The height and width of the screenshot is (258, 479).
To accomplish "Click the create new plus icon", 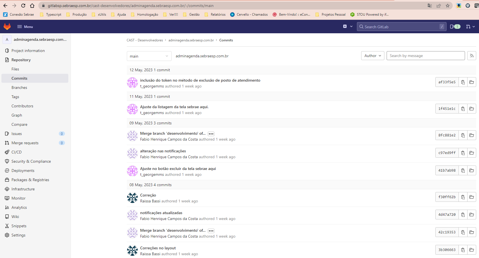I will pos(347,27).
